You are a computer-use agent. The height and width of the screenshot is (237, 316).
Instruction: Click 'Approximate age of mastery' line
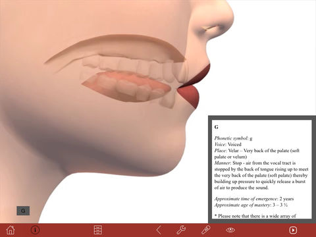(251, 205)
